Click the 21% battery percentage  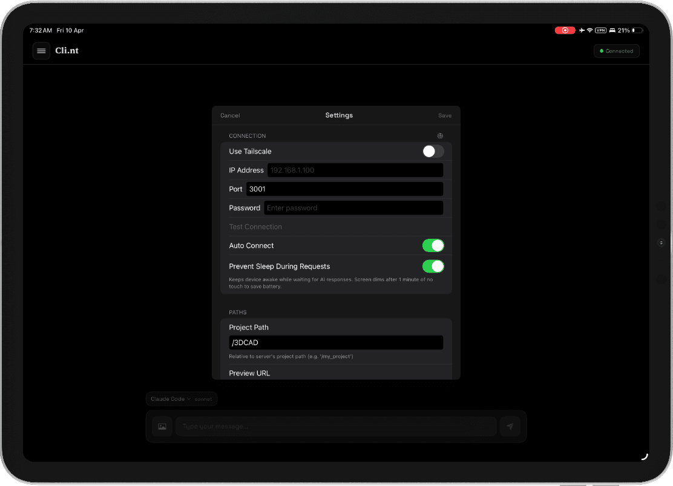coord(623,30)
